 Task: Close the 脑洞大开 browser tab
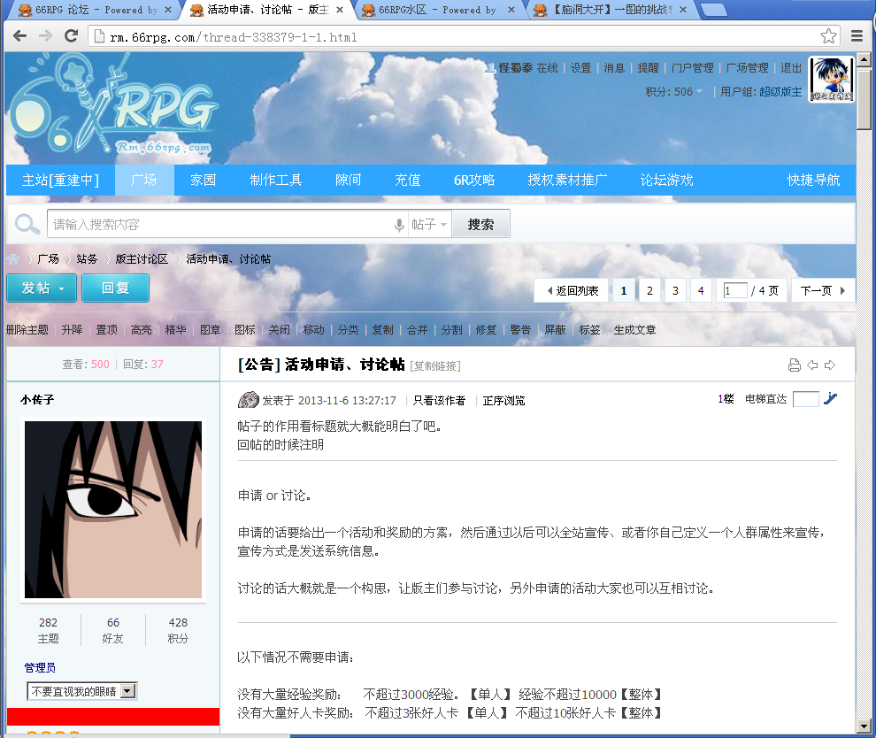point(683,10)
